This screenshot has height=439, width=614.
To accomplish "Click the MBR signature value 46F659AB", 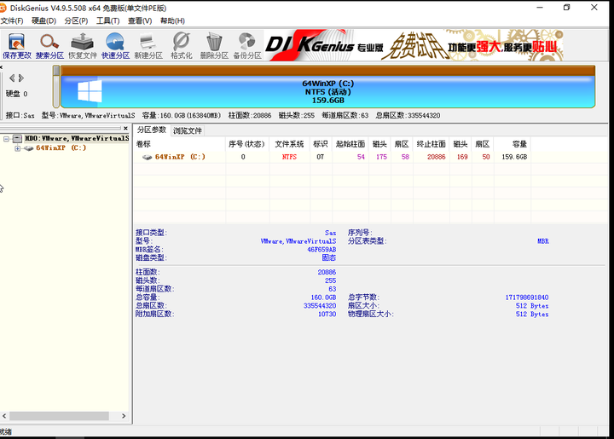I will click(x=321, y=250).
